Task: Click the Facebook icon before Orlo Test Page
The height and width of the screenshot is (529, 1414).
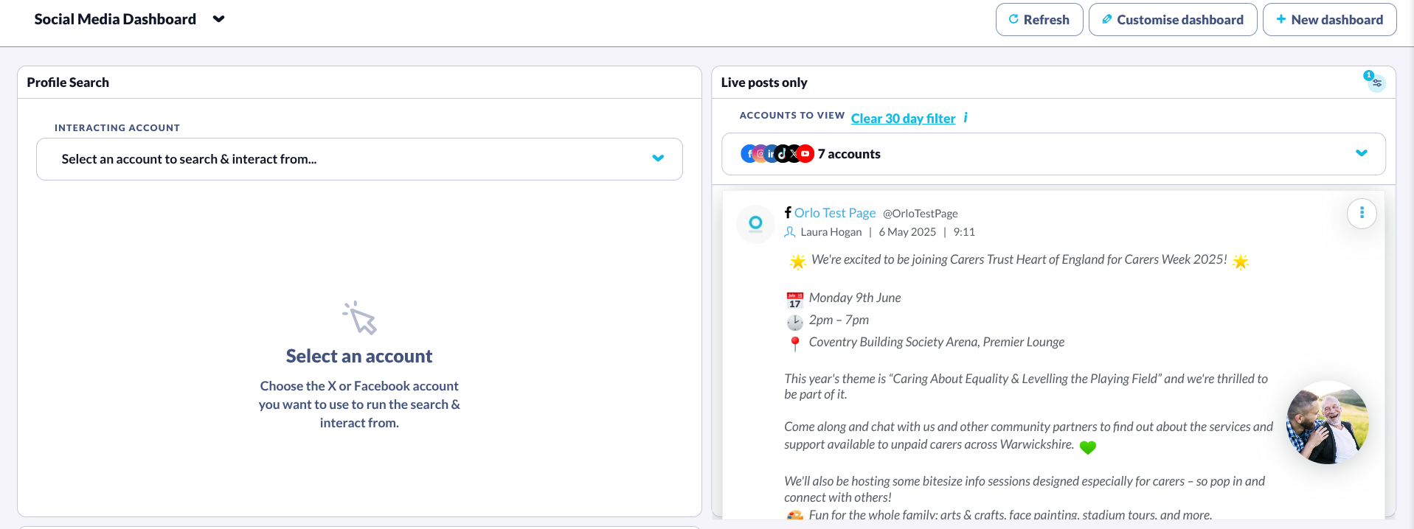Action: (x=788, y=213)
